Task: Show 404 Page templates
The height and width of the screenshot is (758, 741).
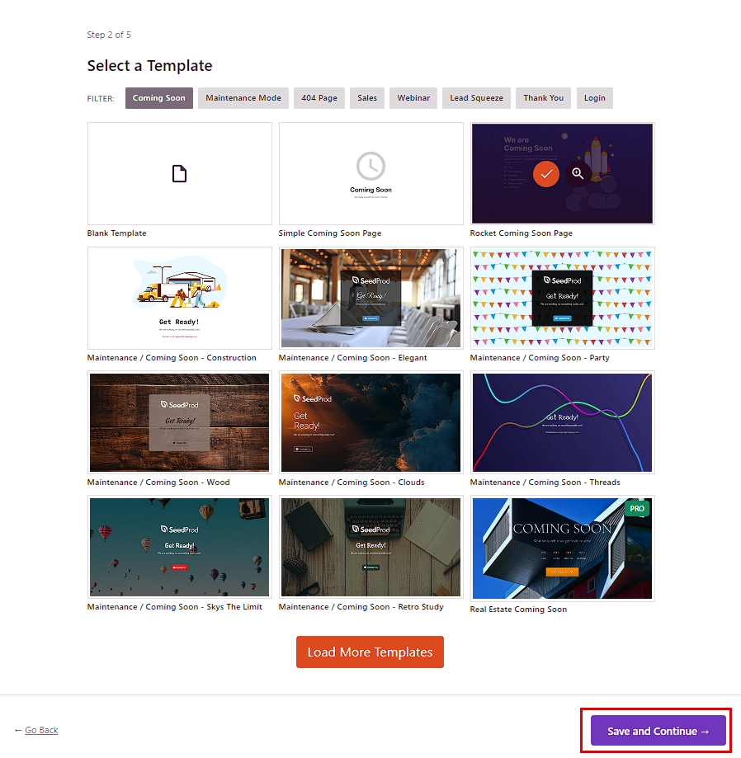Action: (319, 98)
